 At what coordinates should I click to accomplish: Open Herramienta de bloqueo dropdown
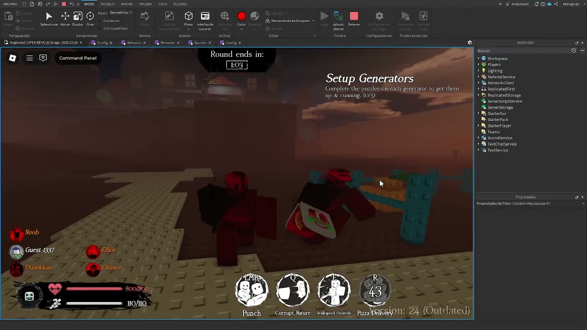click(313, 21)
